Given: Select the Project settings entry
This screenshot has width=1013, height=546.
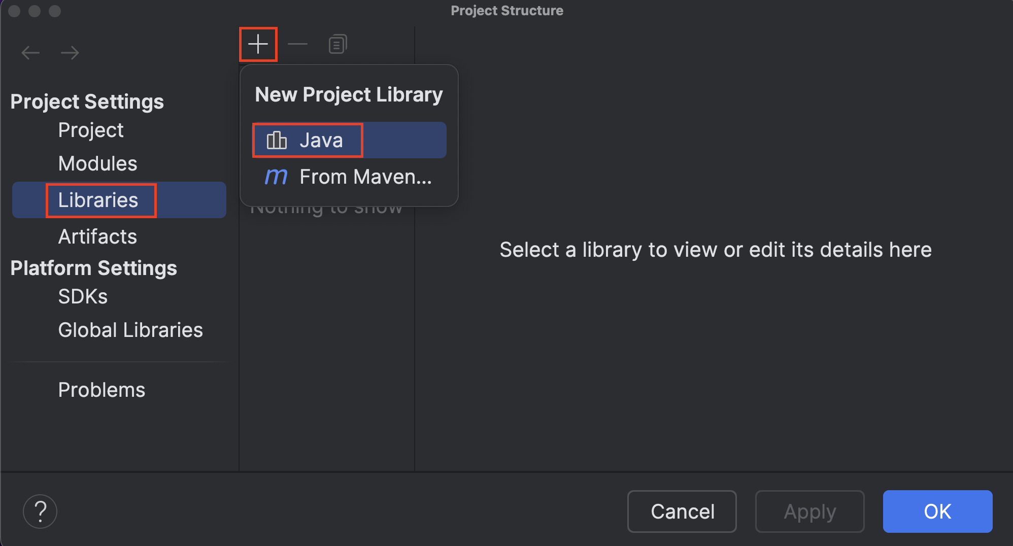Looking at the screenshot, I should [91, 129].
